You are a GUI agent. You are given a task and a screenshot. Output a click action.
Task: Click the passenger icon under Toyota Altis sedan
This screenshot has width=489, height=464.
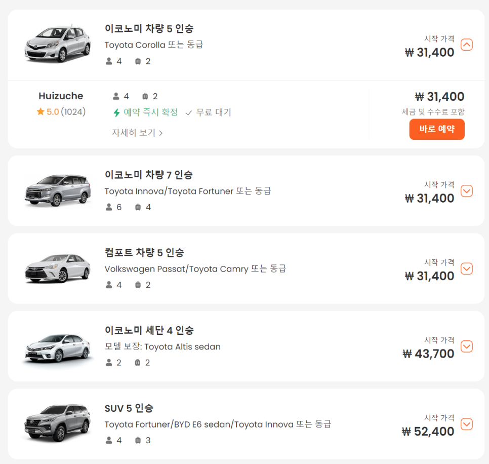pyautogui.click(x=109, y=362)
